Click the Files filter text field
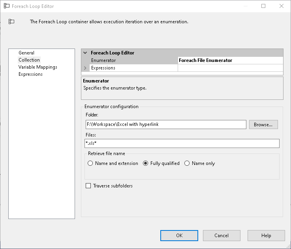 (182, 143)
